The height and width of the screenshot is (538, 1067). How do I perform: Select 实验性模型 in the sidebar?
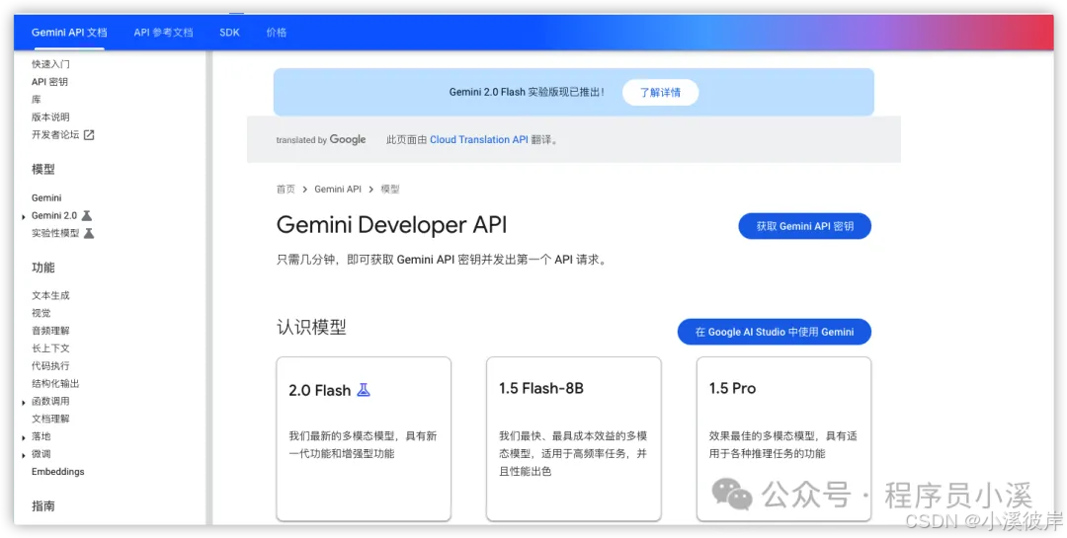55,233
